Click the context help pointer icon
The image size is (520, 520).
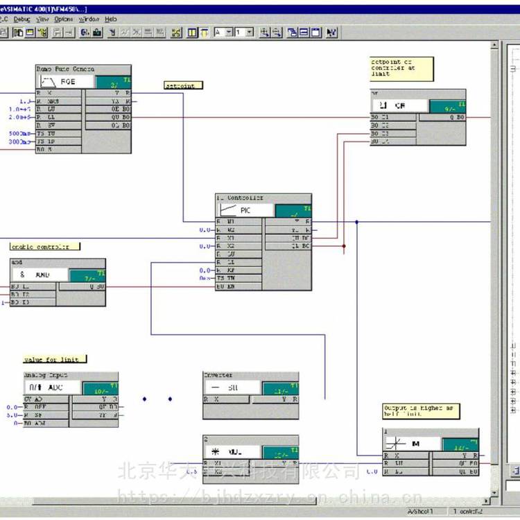(x=331, y=33)
